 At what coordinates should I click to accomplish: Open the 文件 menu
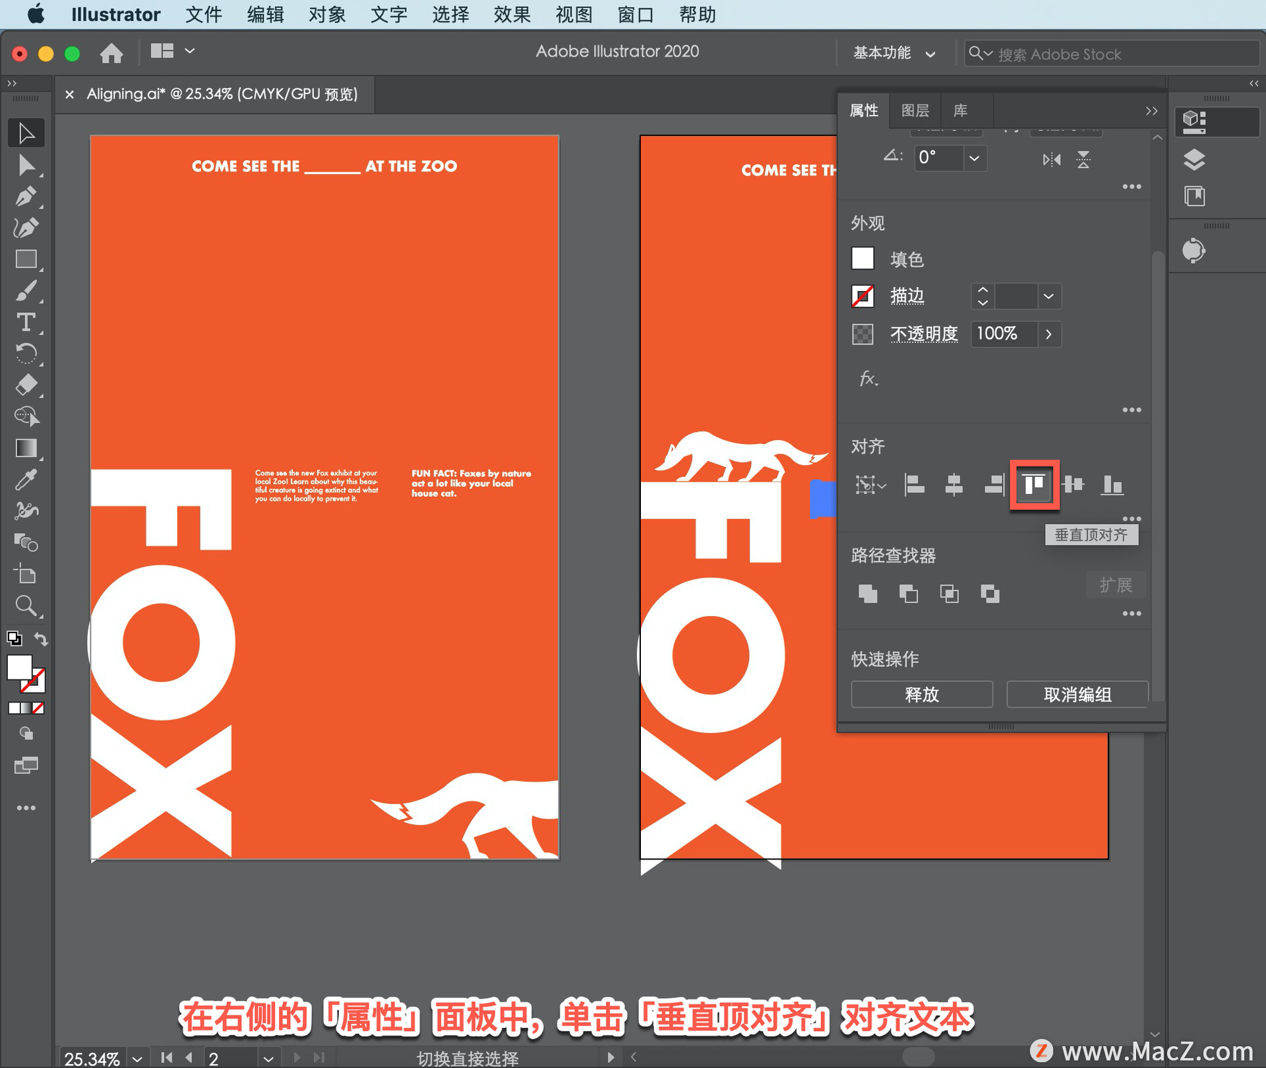pyautogui.click(x=204, y=15)
